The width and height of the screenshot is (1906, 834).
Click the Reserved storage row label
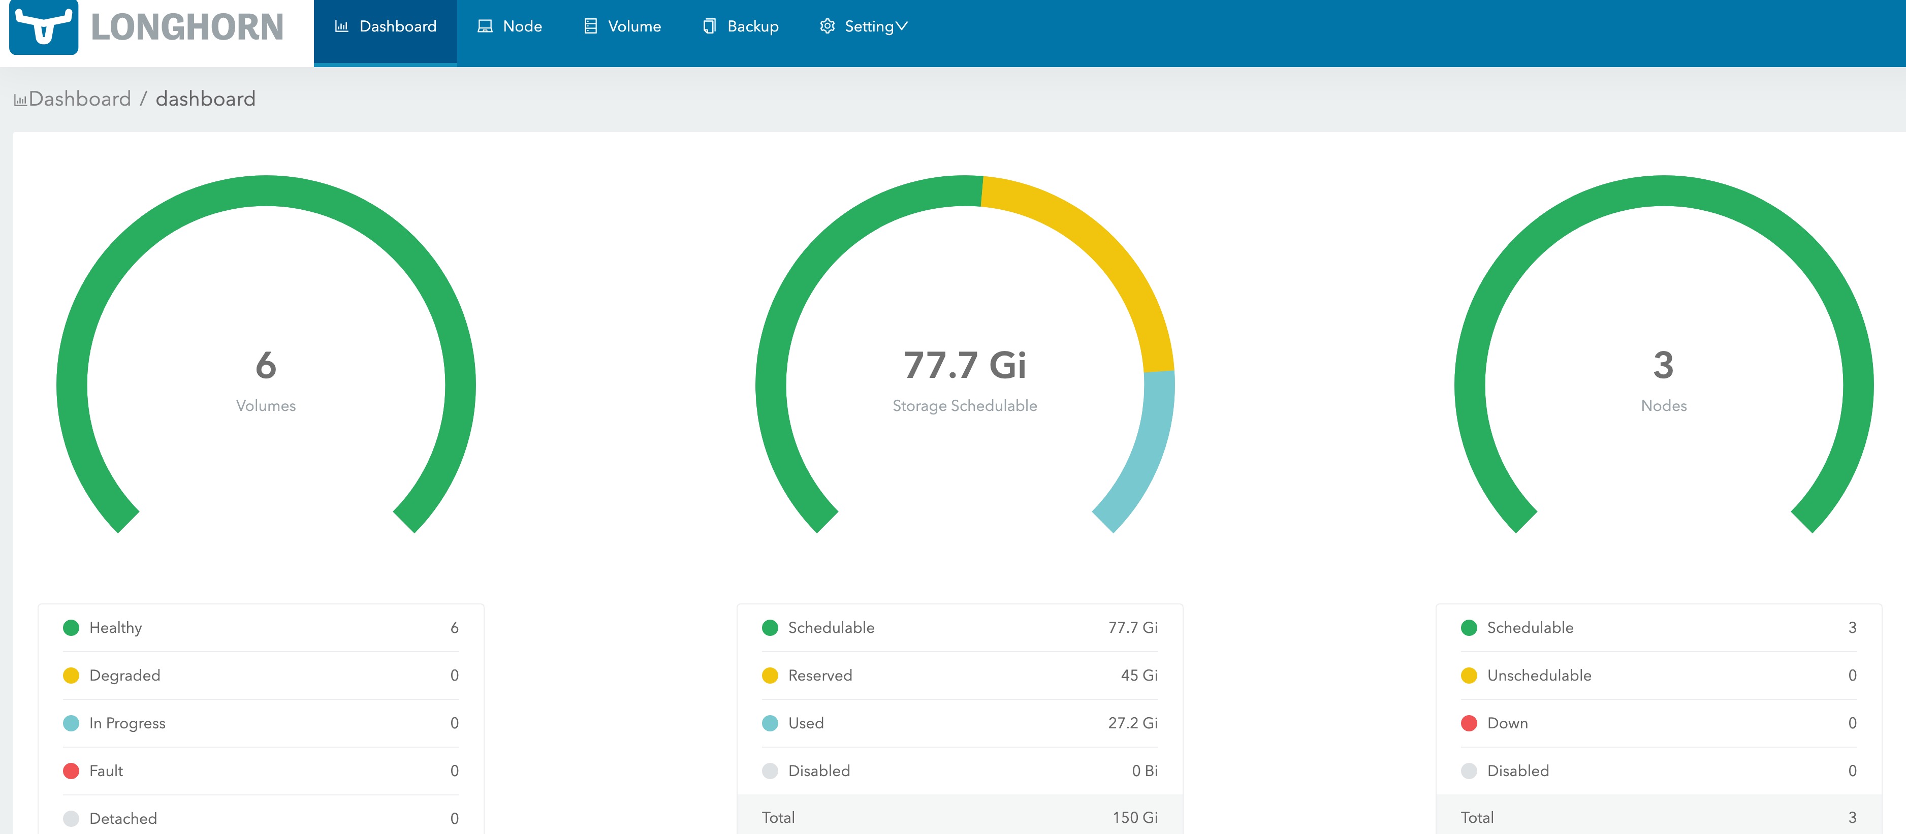(820, 676)
